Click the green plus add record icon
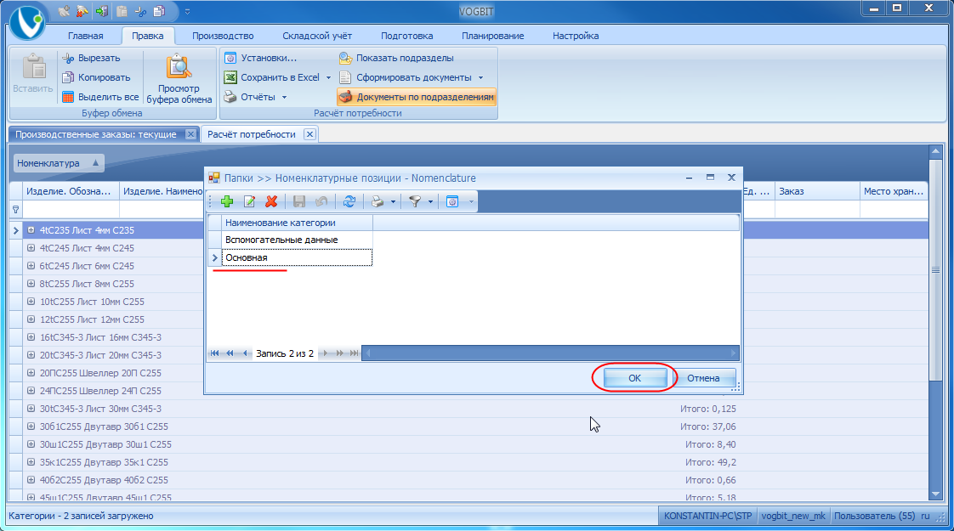Viewport: 954px width, 531px height. (226, 201)
